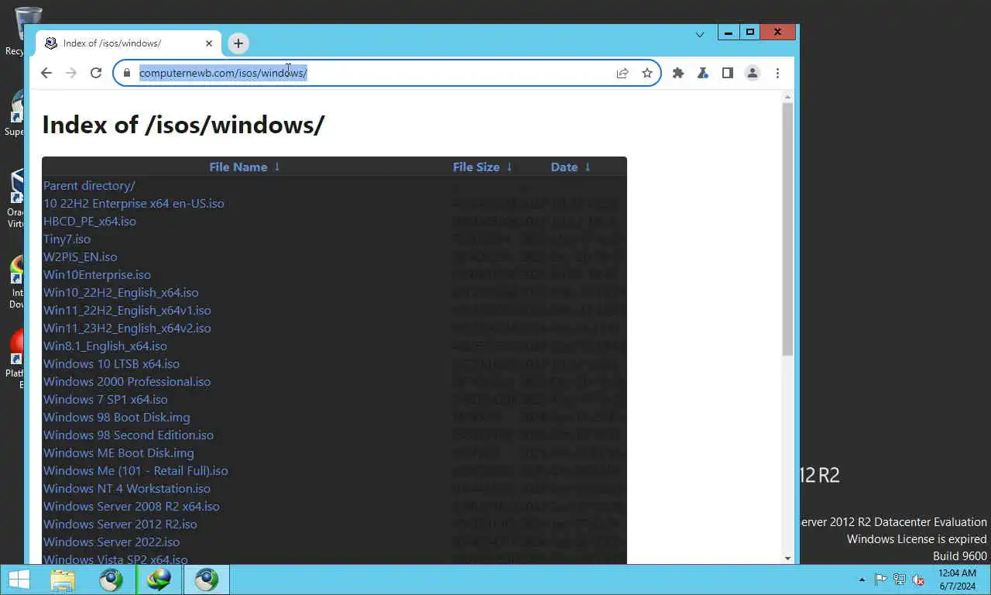
Task: Open the Internet Download Manager taskbar icon
Action: (159, 580)
